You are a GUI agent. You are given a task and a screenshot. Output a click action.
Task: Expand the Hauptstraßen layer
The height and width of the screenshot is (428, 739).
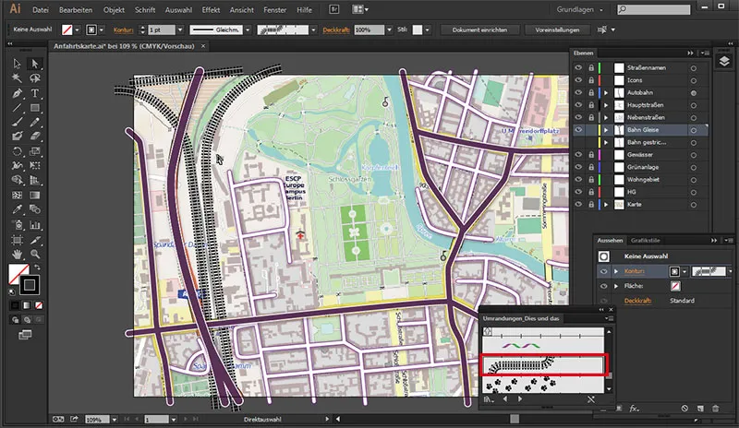pyautogui.click(x=606, y=105)
